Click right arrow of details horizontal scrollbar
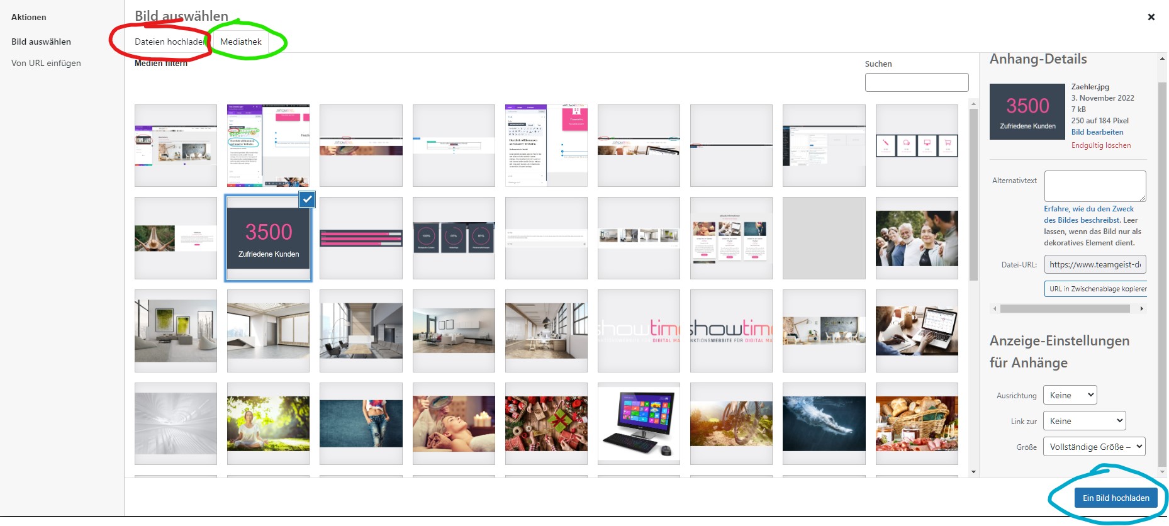This screenshot has width=1169, height=526. click(x=1142, y=309)
